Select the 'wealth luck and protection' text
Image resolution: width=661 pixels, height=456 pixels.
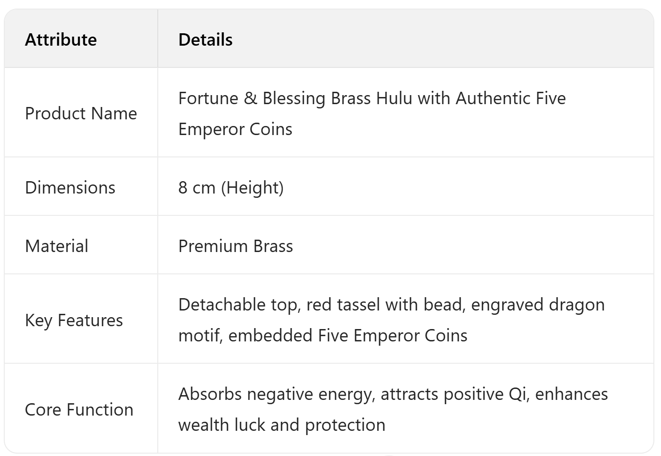coord(282,425)
